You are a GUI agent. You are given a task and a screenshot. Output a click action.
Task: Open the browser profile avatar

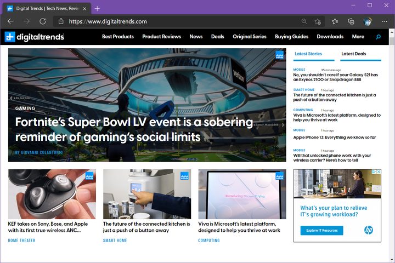pyautogui.click(x=368, y=21)
